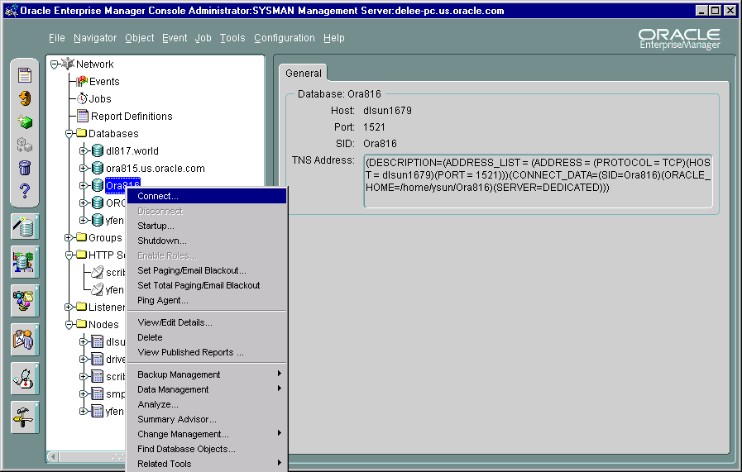742x472 pixels.
Task: Choose Connect... from the context menu
Action: point(158,196)
